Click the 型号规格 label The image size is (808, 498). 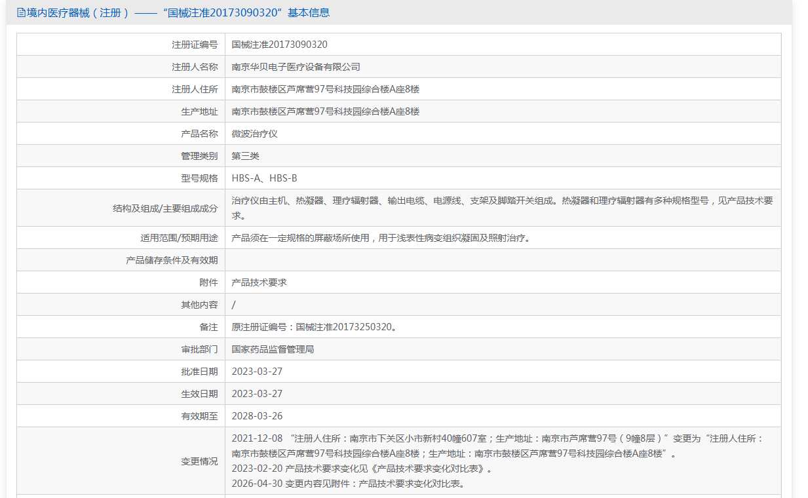[199, 178]
